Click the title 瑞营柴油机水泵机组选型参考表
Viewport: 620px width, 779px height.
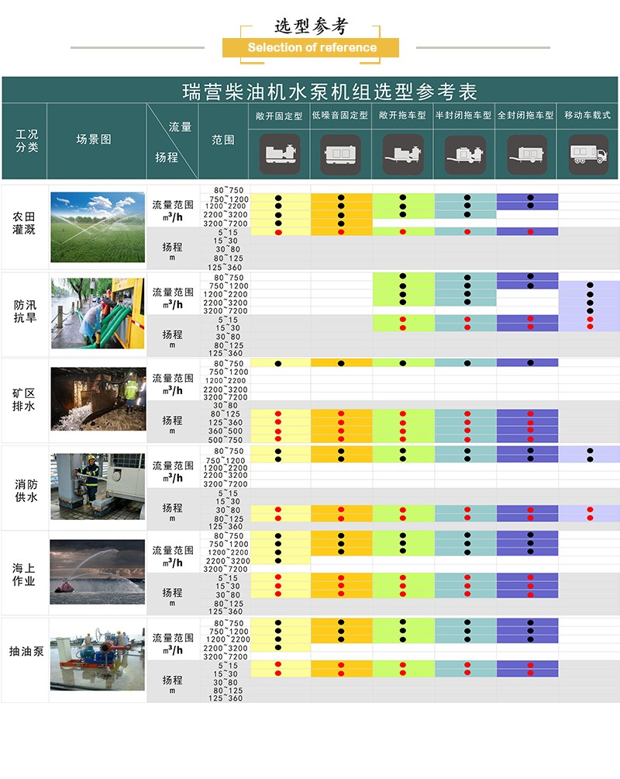pyautogui.click(x=329, y=92)
